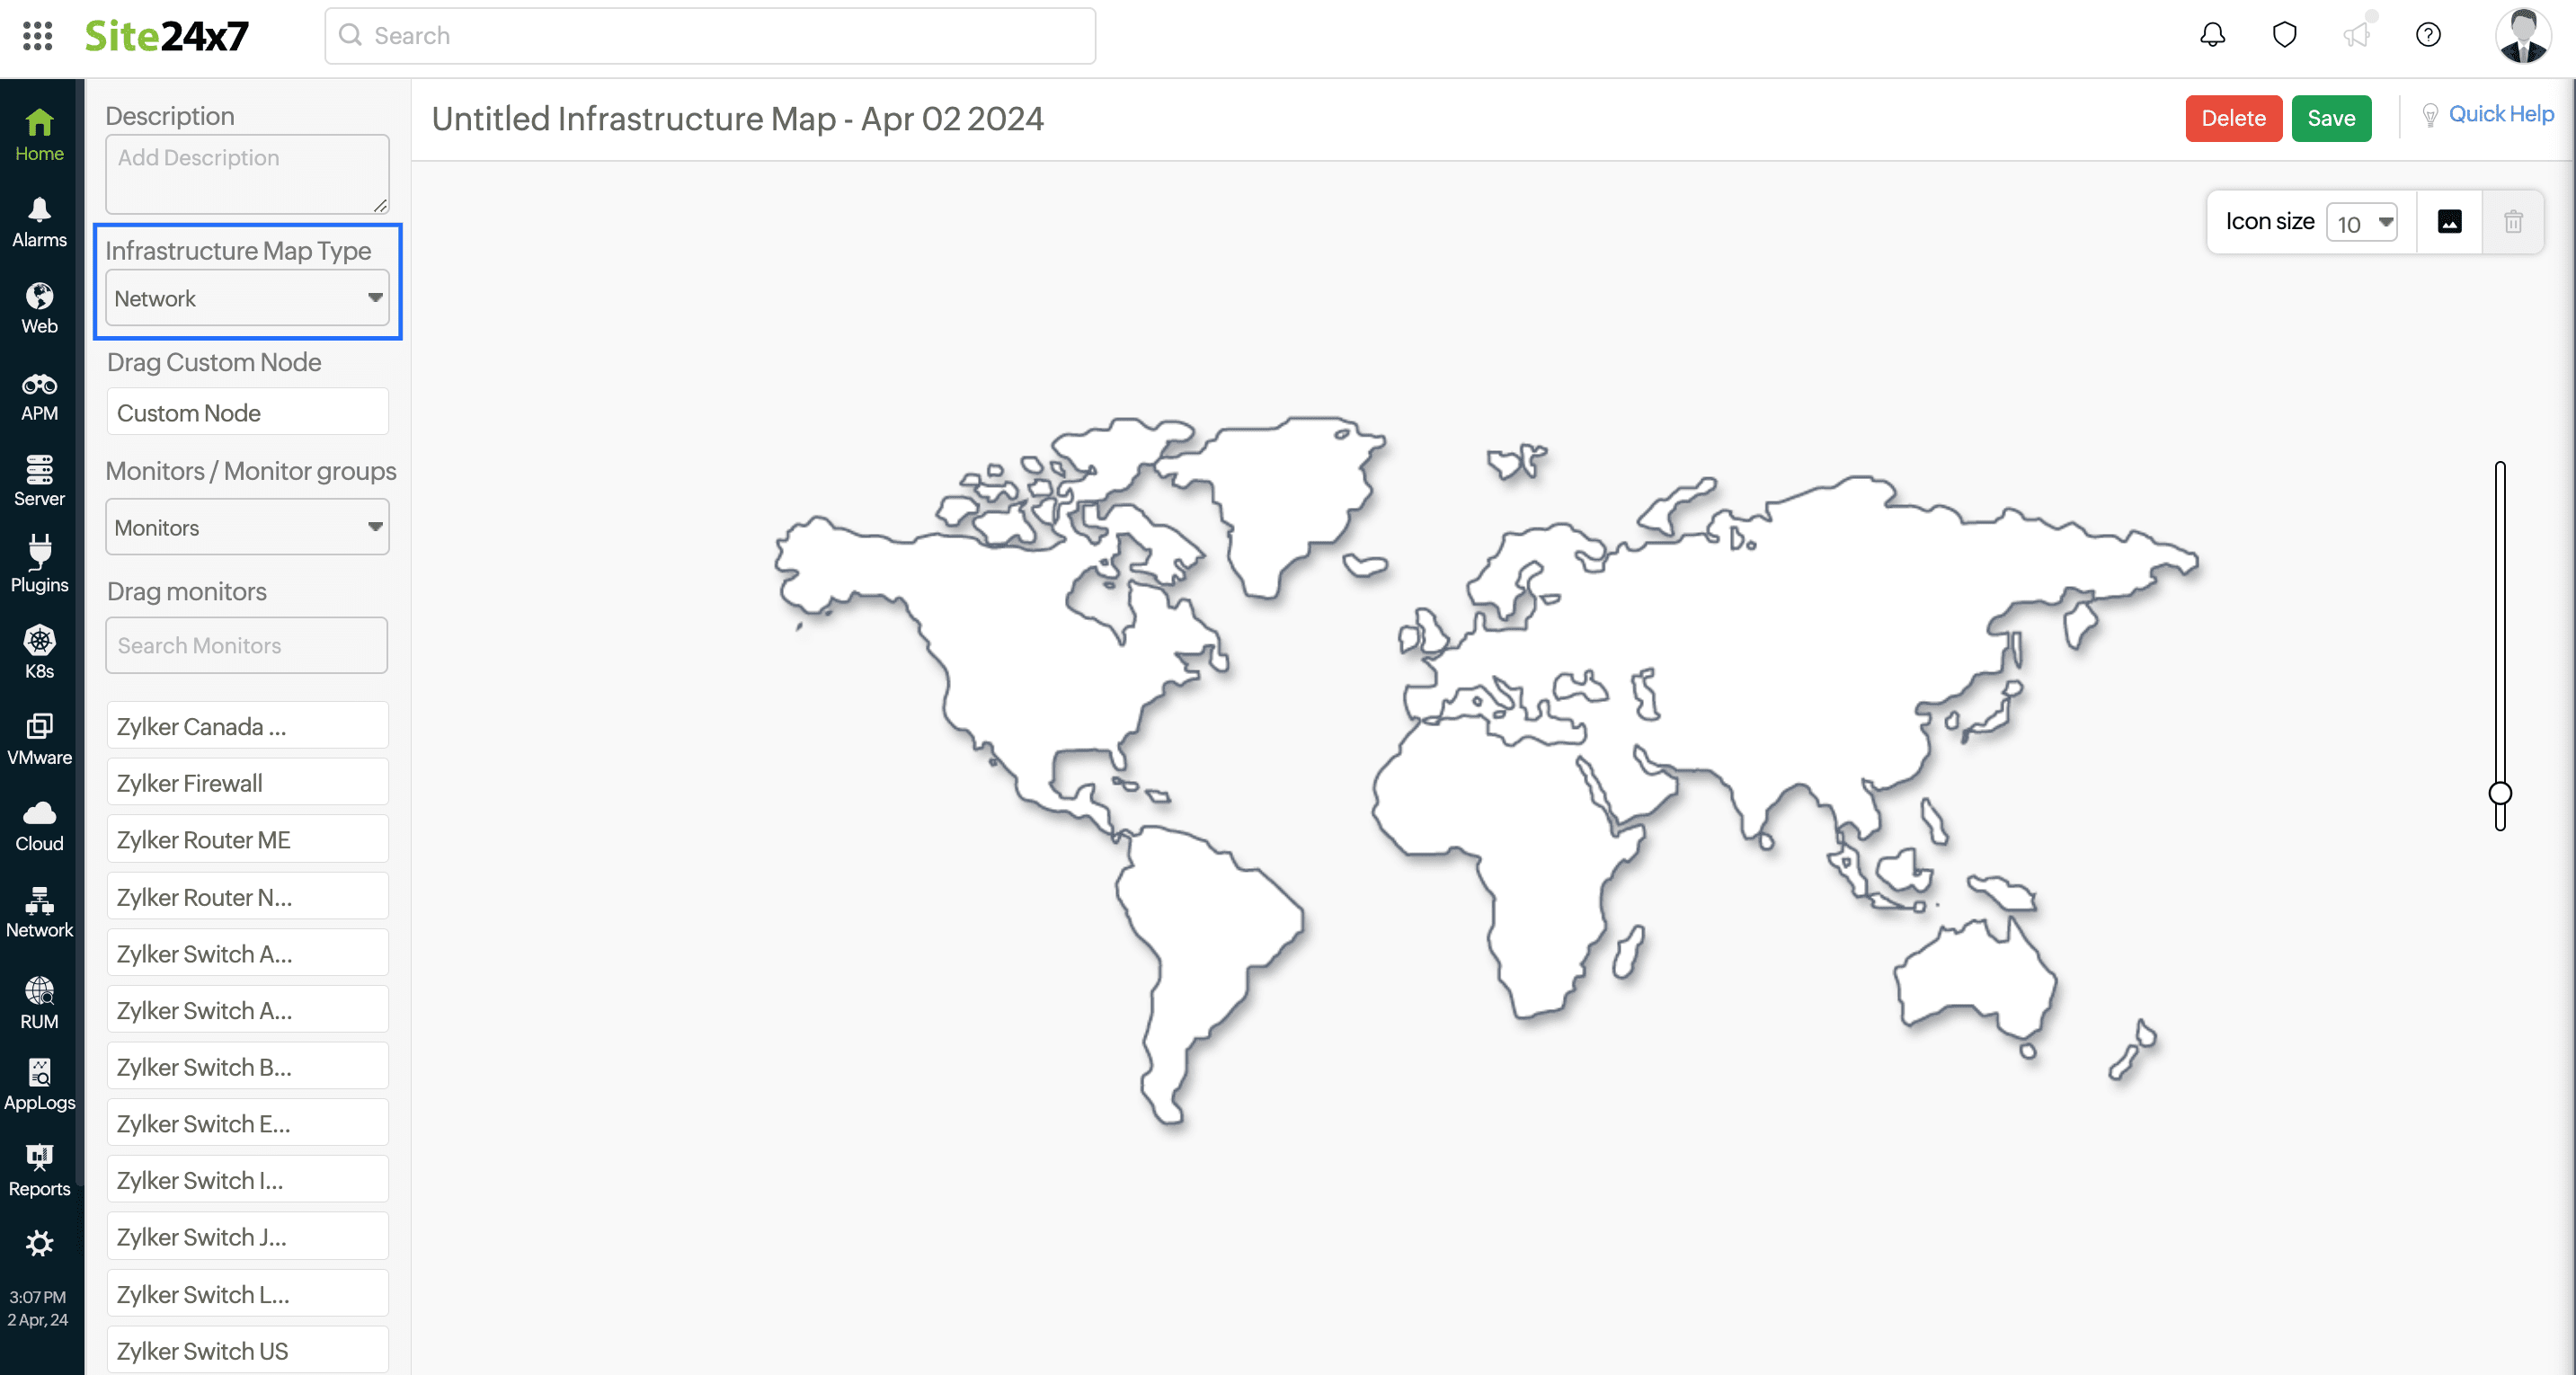Click Server section in sidebar menu
Image resolution: width=2576 pixels, height=1375 pixels.
pos(40,481)
